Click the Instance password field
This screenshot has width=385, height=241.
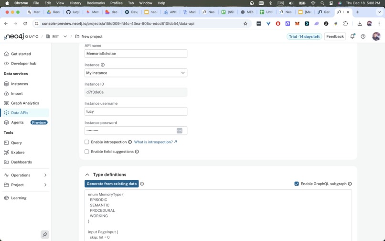pyautogui.click(x=136, y=131)
